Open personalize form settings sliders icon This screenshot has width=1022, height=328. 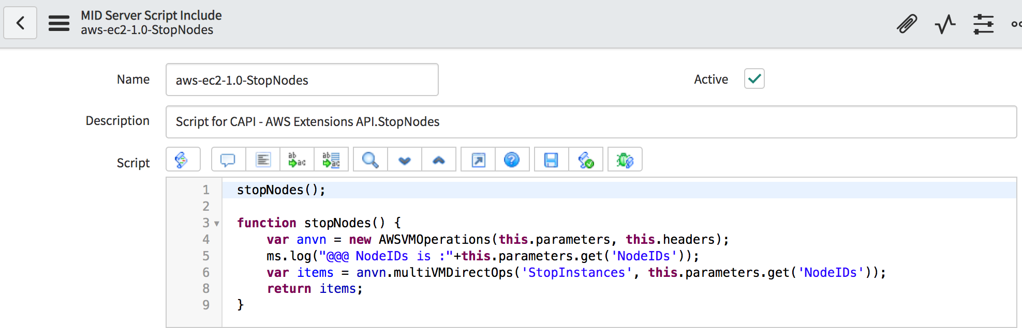tap(983, 24)
